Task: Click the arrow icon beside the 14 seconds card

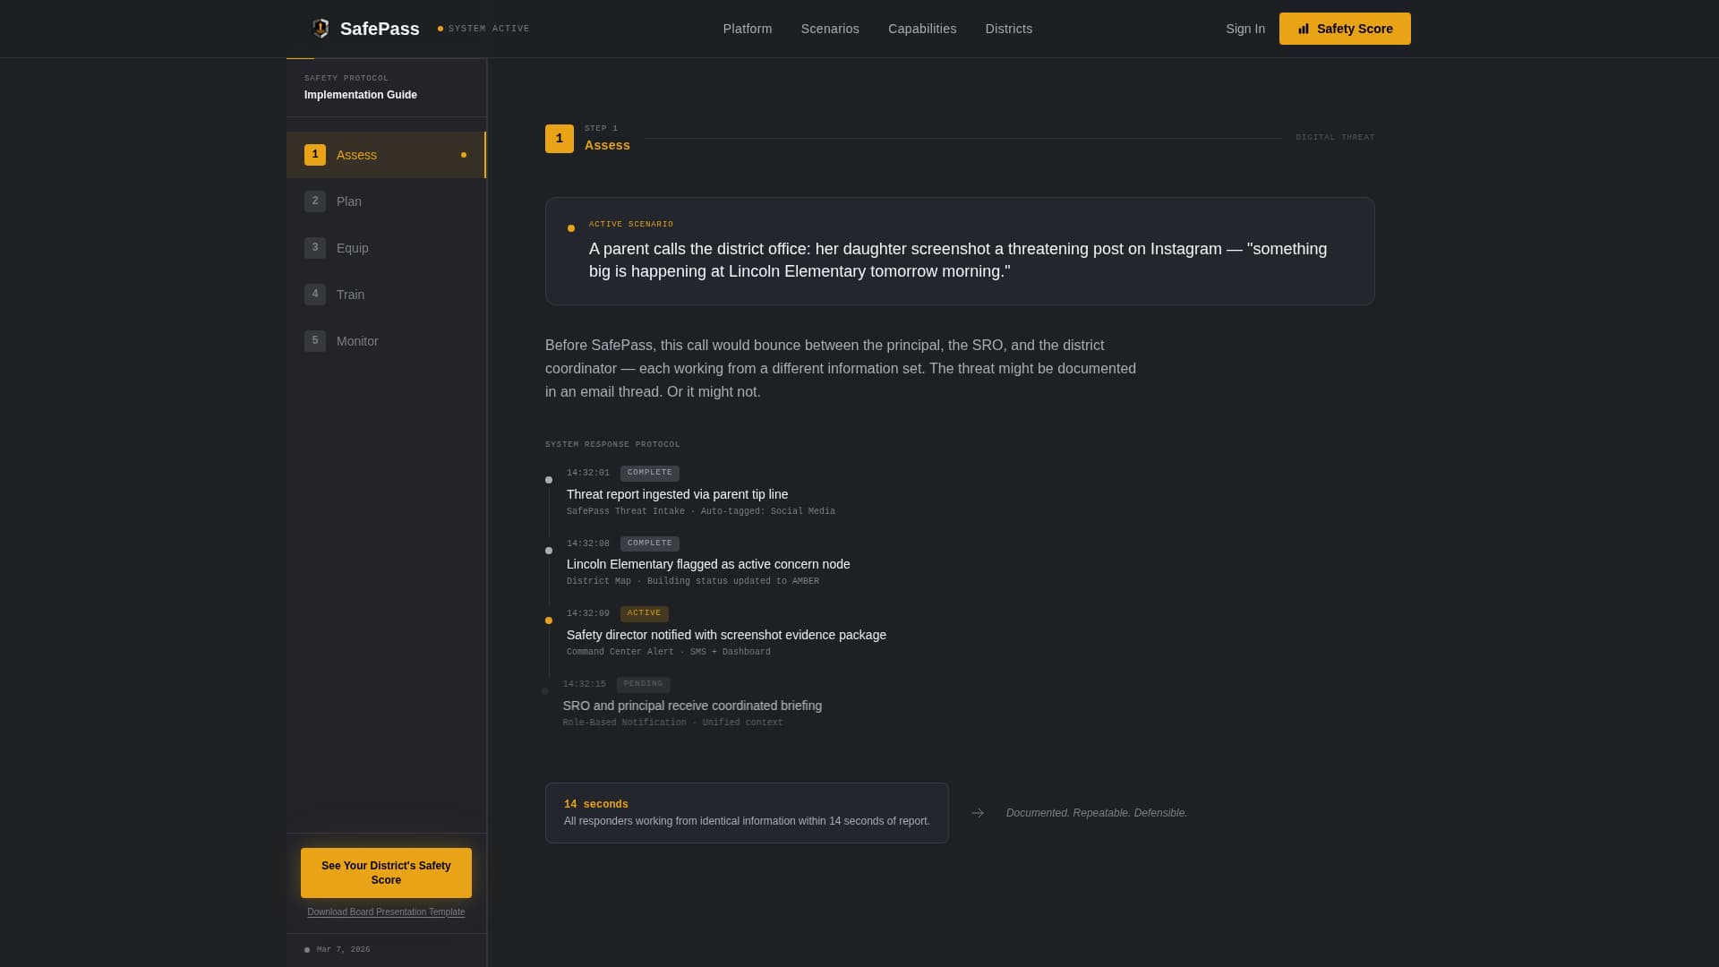Action: pos(978,813)
